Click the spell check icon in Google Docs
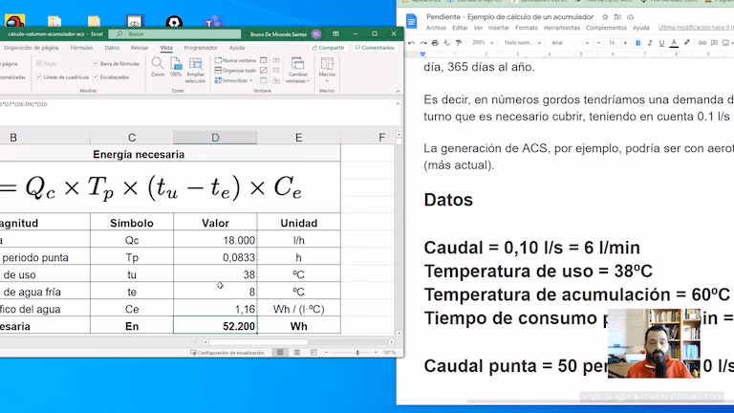734x413 pixels. point(446,43)
